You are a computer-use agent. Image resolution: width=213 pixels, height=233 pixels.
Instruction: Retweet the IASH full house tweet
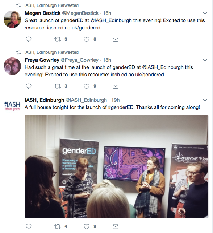point(58,226)
